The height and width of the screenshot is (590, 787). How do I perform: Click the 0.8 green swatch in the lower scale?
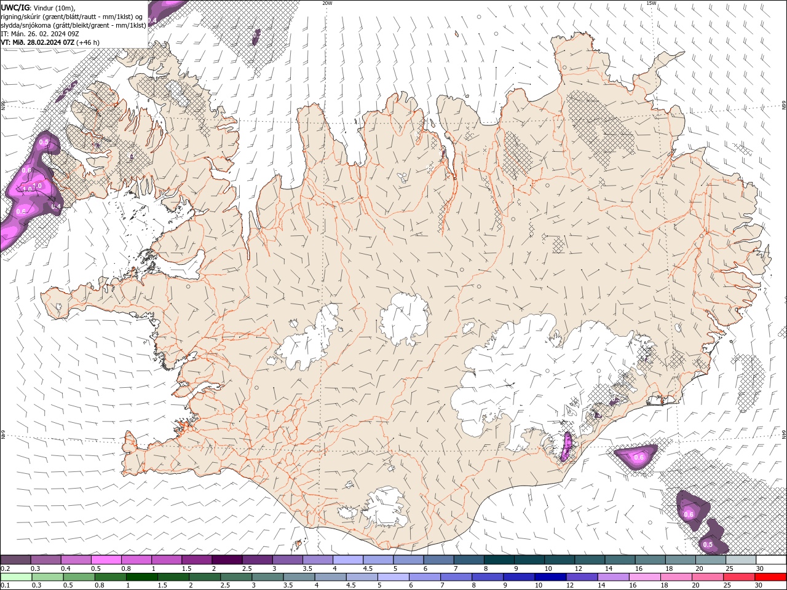click(110, 577)
